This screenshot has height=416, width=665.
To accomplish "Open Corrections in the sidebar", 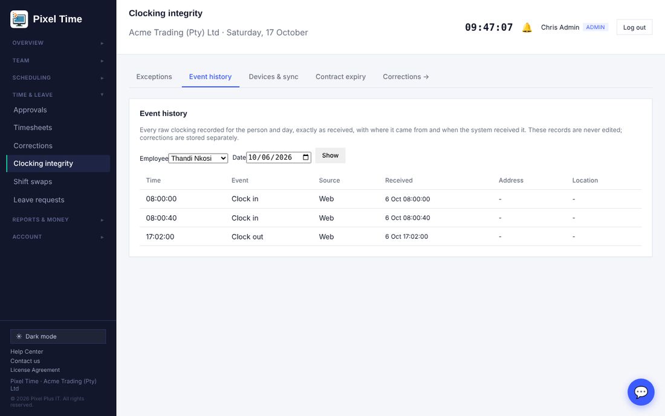I will pos(58,146).
